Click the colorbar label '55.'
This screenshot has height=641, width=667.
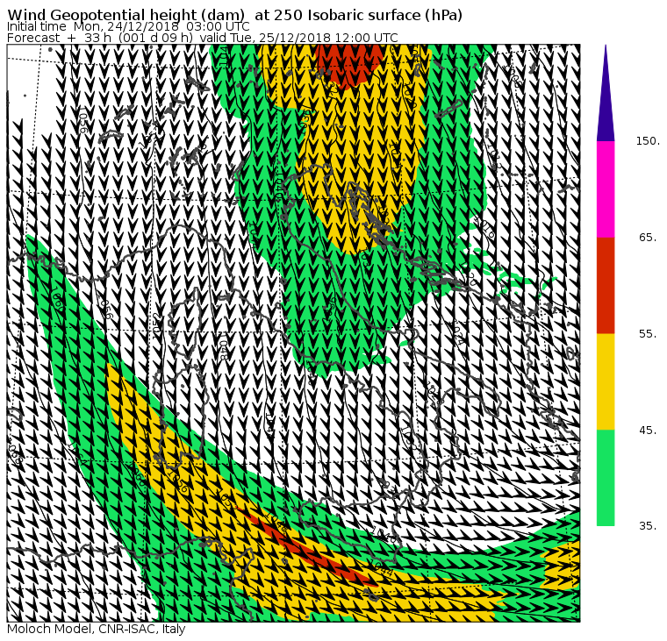click(648, 334)
